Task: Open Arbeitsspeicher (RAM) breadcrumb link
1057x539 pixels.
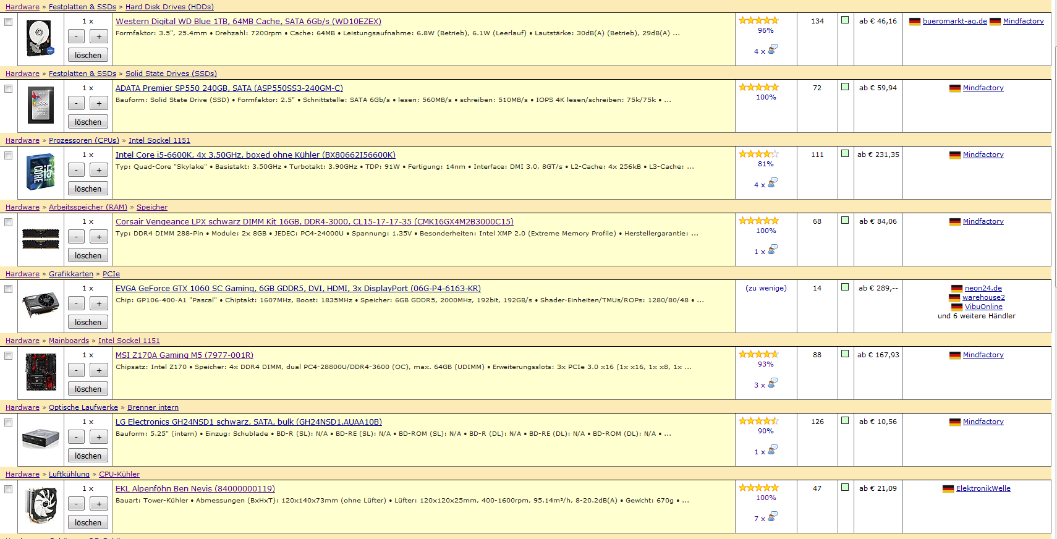Action: point(88,207)
